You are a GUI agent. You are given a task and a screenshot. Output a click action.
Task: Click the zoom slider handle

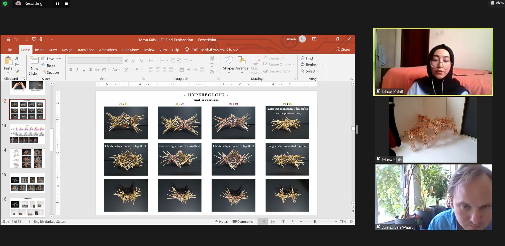click(315, 222)
